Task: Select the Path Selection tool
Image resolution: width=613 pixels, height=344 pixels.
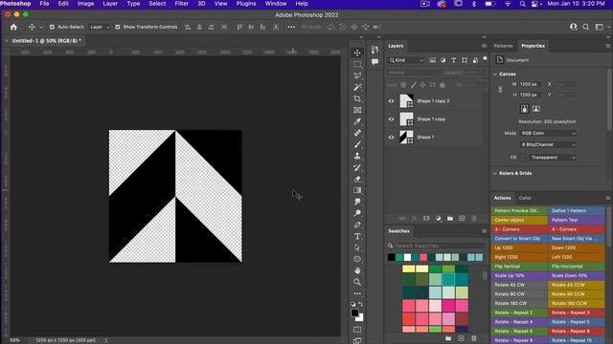Action: [x=357, y=247]
